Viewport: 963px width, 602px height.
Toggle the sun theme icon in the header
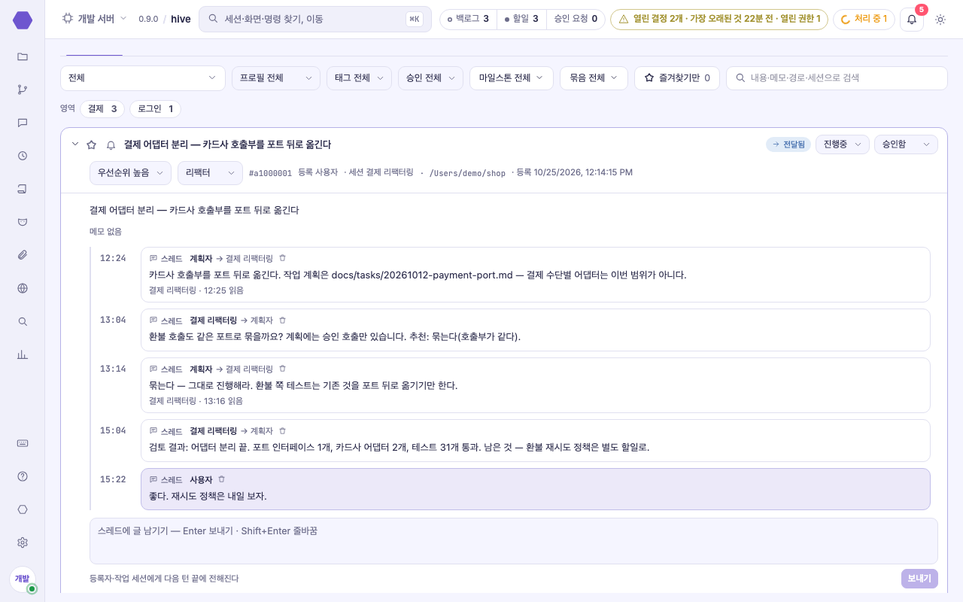click(940, 20)
